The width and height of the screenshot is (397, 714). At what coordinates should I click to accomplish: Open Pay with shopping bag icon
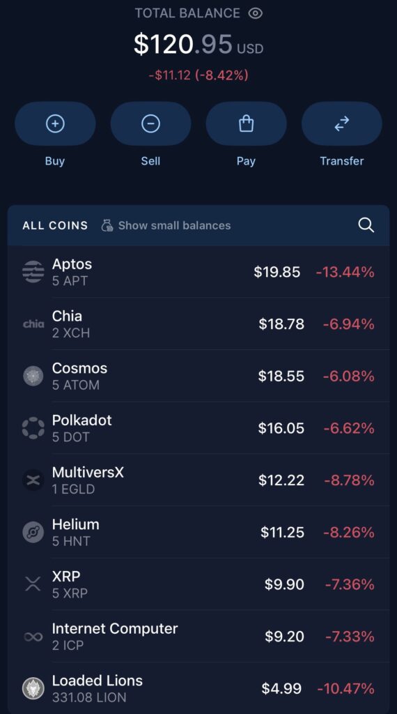(x=246, y=123)
